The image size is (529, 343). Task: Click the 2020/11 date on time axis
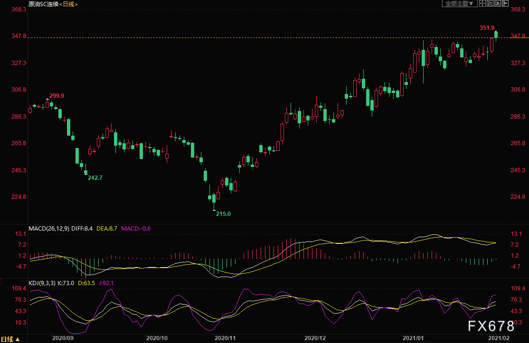[x=226, y=339]
